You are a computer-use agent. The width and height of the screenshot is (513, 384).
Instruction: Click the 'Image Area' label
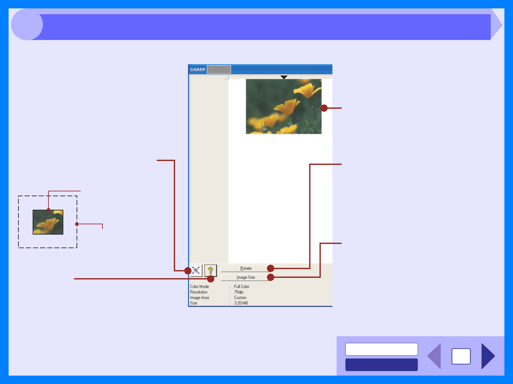[199, 298]
